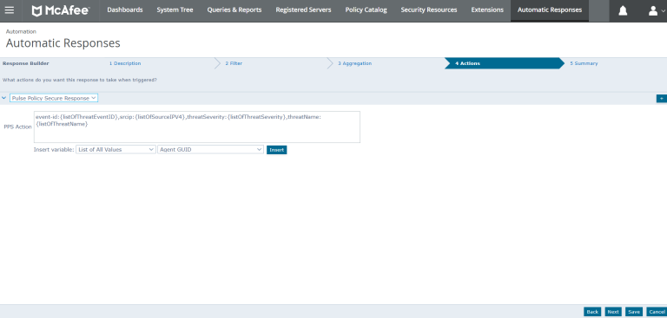Add another action with plus button

point(662,99)
